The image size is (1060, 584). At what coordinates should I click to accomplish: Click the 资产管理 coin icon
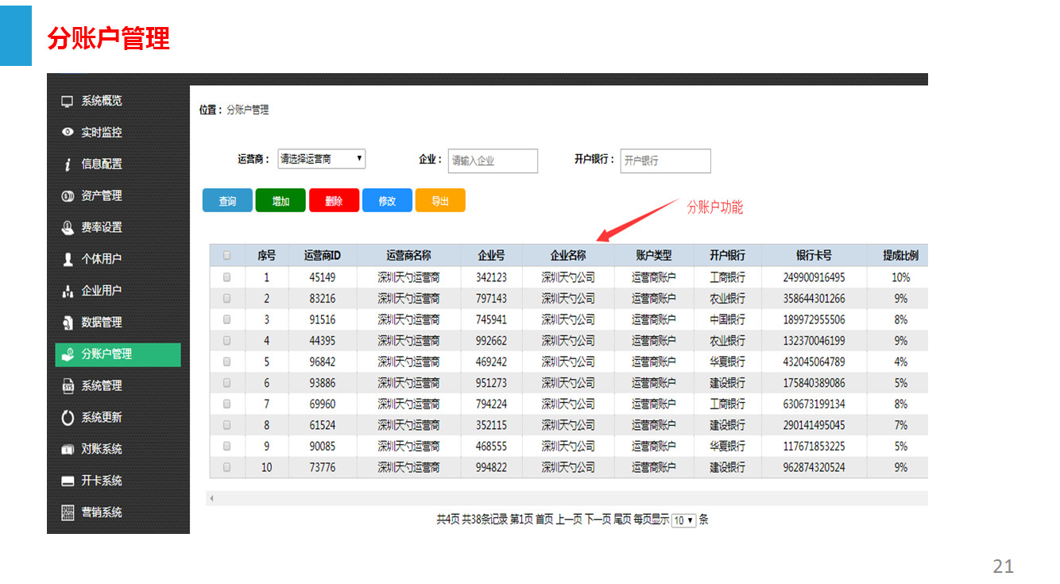tap(68, 196)
